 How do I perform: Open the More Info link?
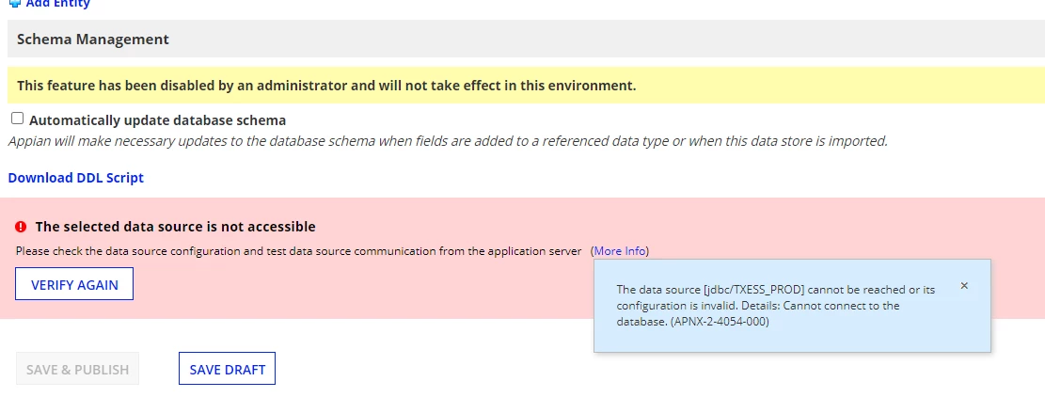620,251
